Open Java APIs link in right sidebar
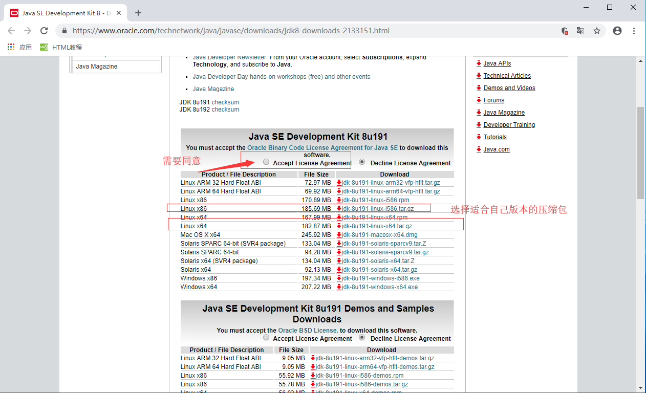 coord(497,63)
